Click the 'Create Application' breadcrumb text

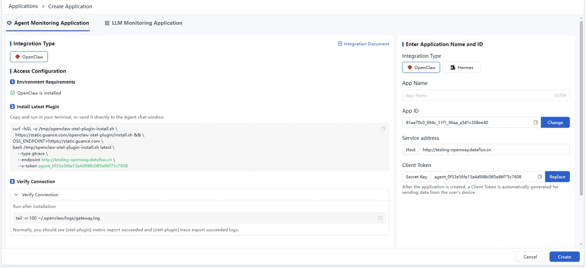click(x=70, y=6)
